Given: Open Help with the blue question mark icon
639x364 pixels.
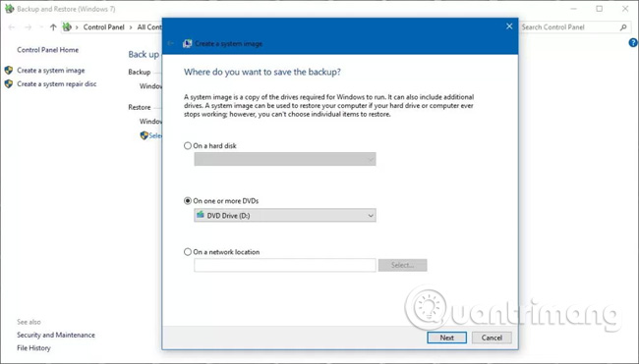Looking at the screenshot, I should (633, 42).
